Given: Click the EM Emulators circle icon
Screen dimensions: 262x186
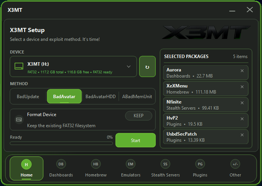Looking at the screenshot, I should [x=131, y=164].
